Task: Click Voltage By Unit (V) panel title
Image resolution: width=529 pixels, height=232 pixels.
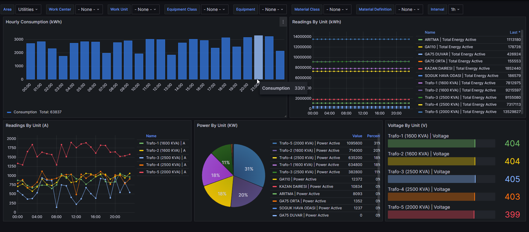Action: [407, 125]
